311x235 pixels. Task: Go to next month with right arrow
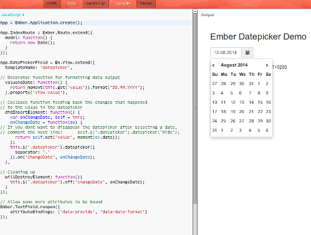[267, 65]
